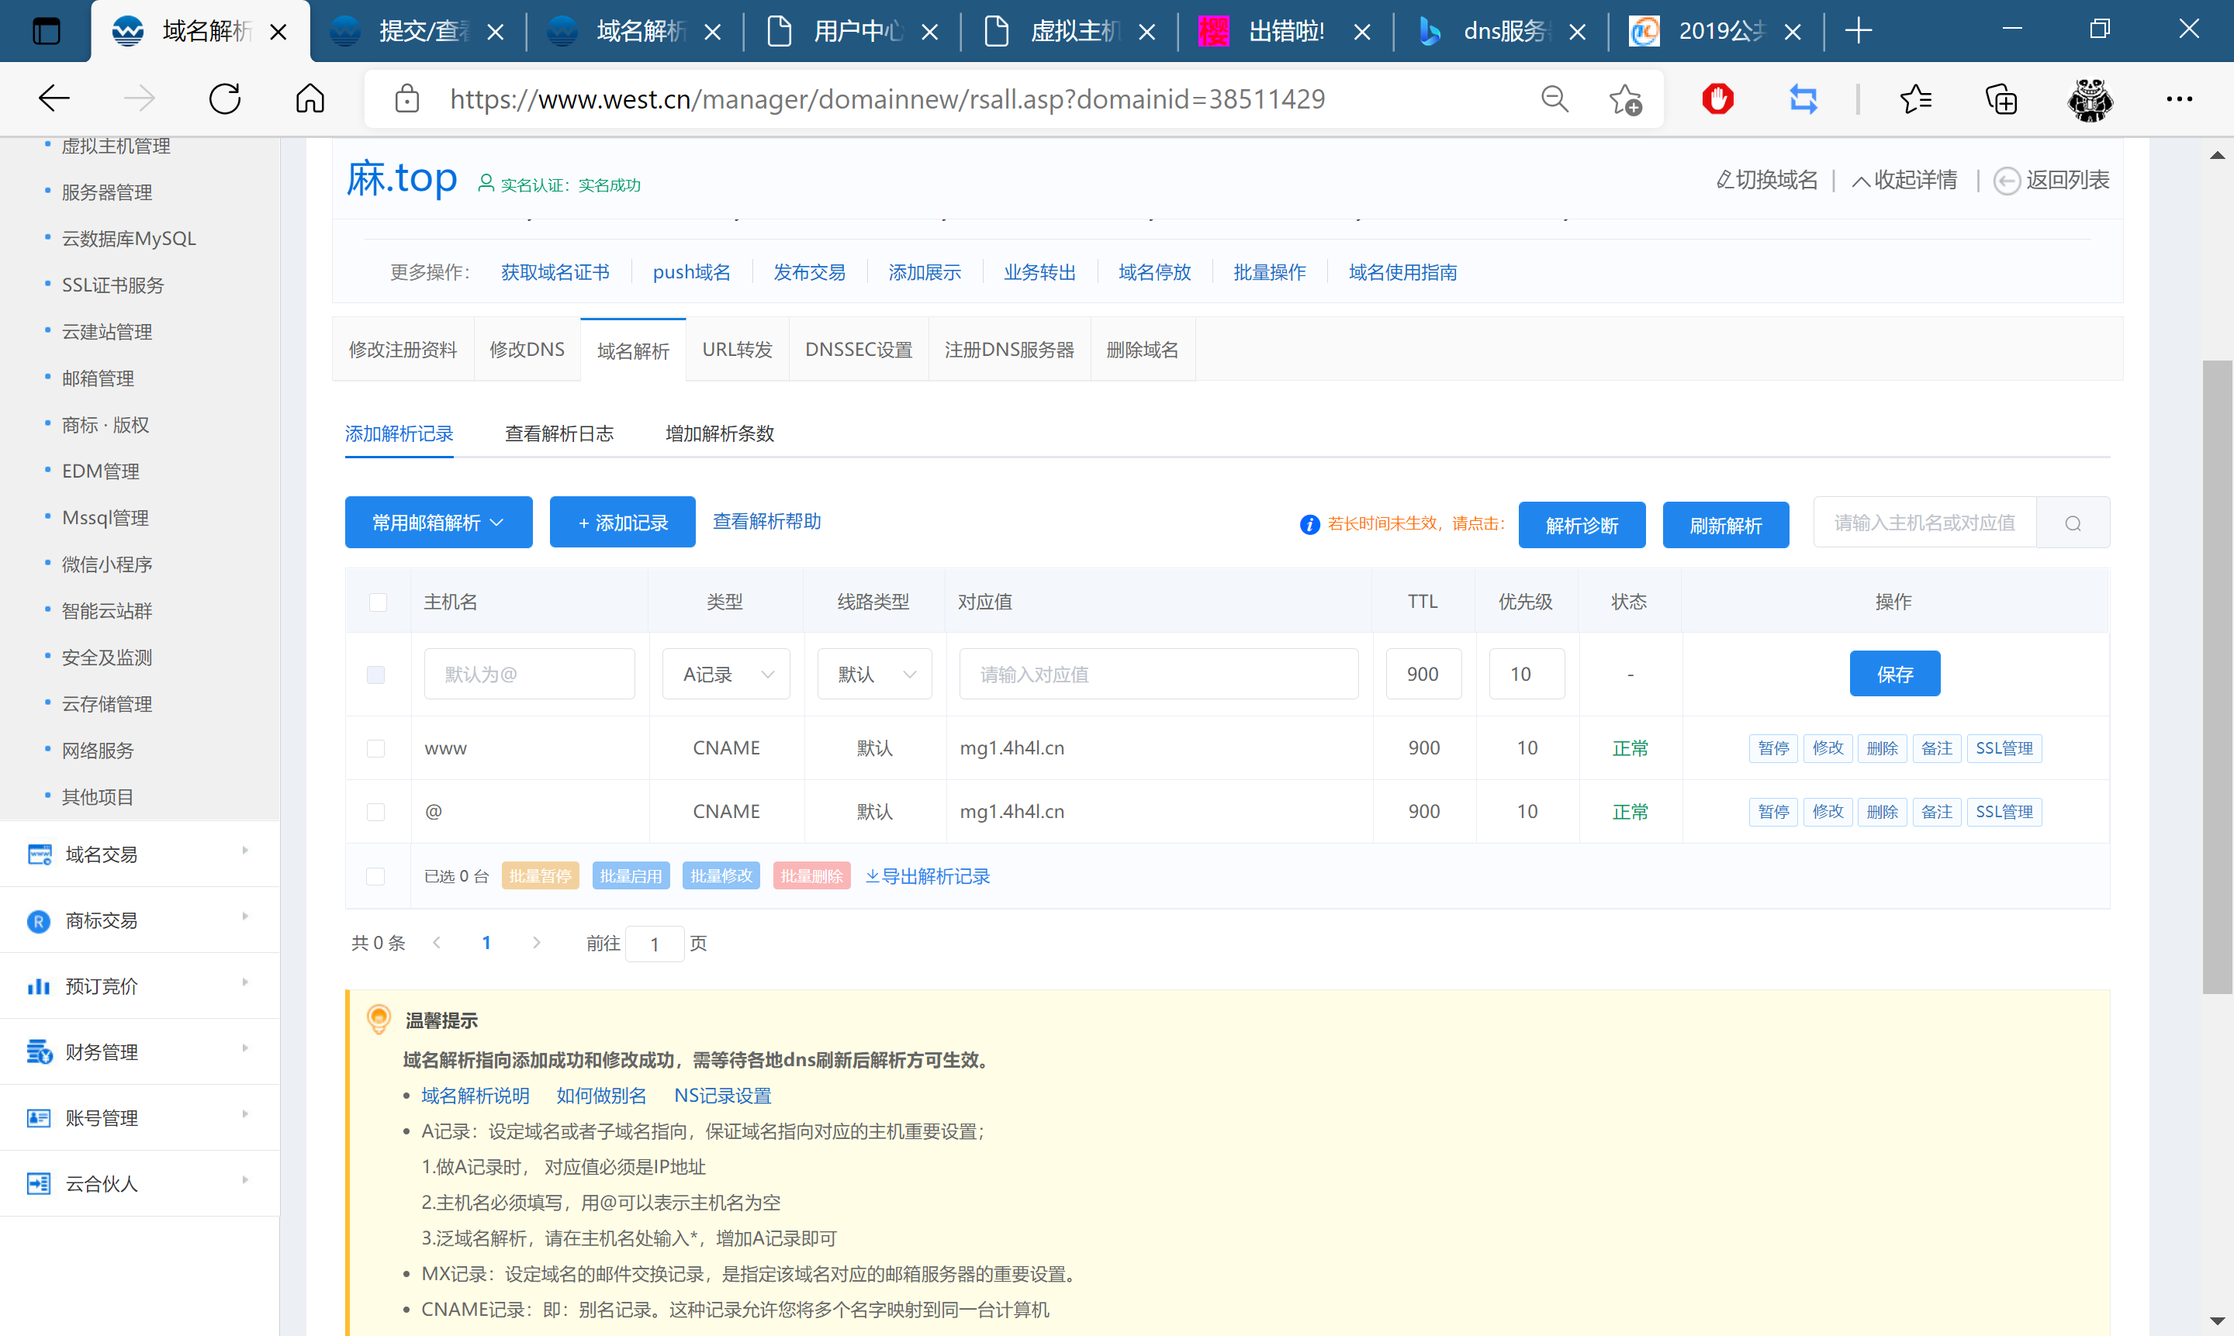Open the red adblock extension icon
Viewport: 2234px width, 1336px height.
click(x=1717, y=99)
